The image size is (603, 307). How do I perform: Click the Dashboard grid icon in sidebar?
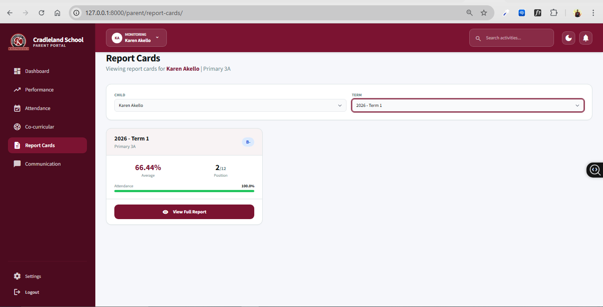[17, 71]
